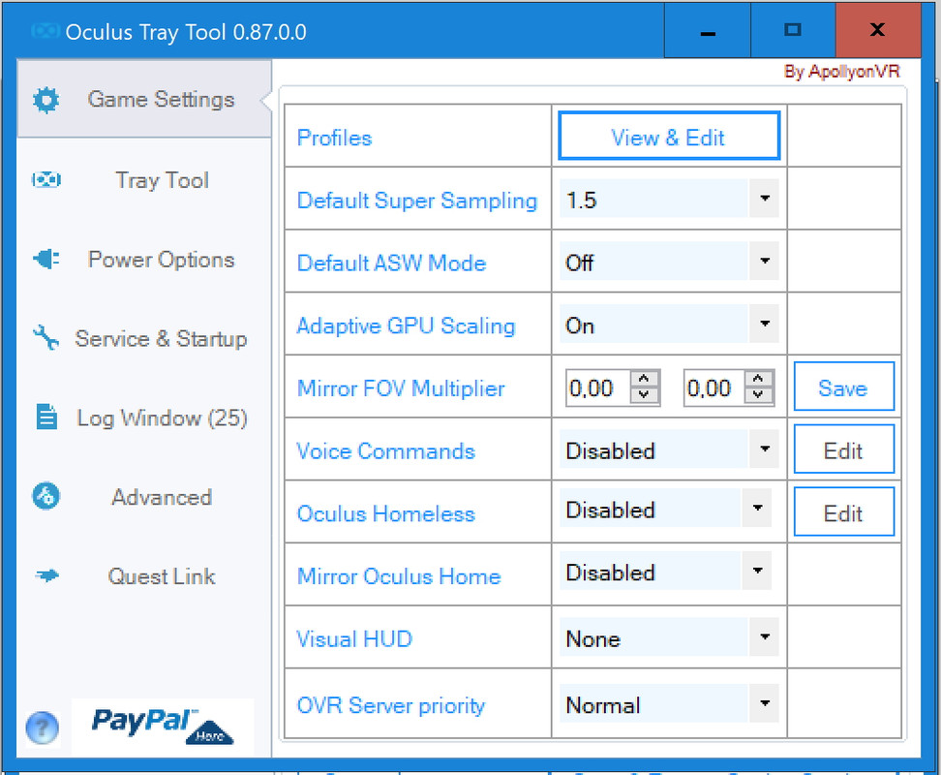
Task: Minimize the Oculus Tray Tool window
Action: click(x=708, y=30)
